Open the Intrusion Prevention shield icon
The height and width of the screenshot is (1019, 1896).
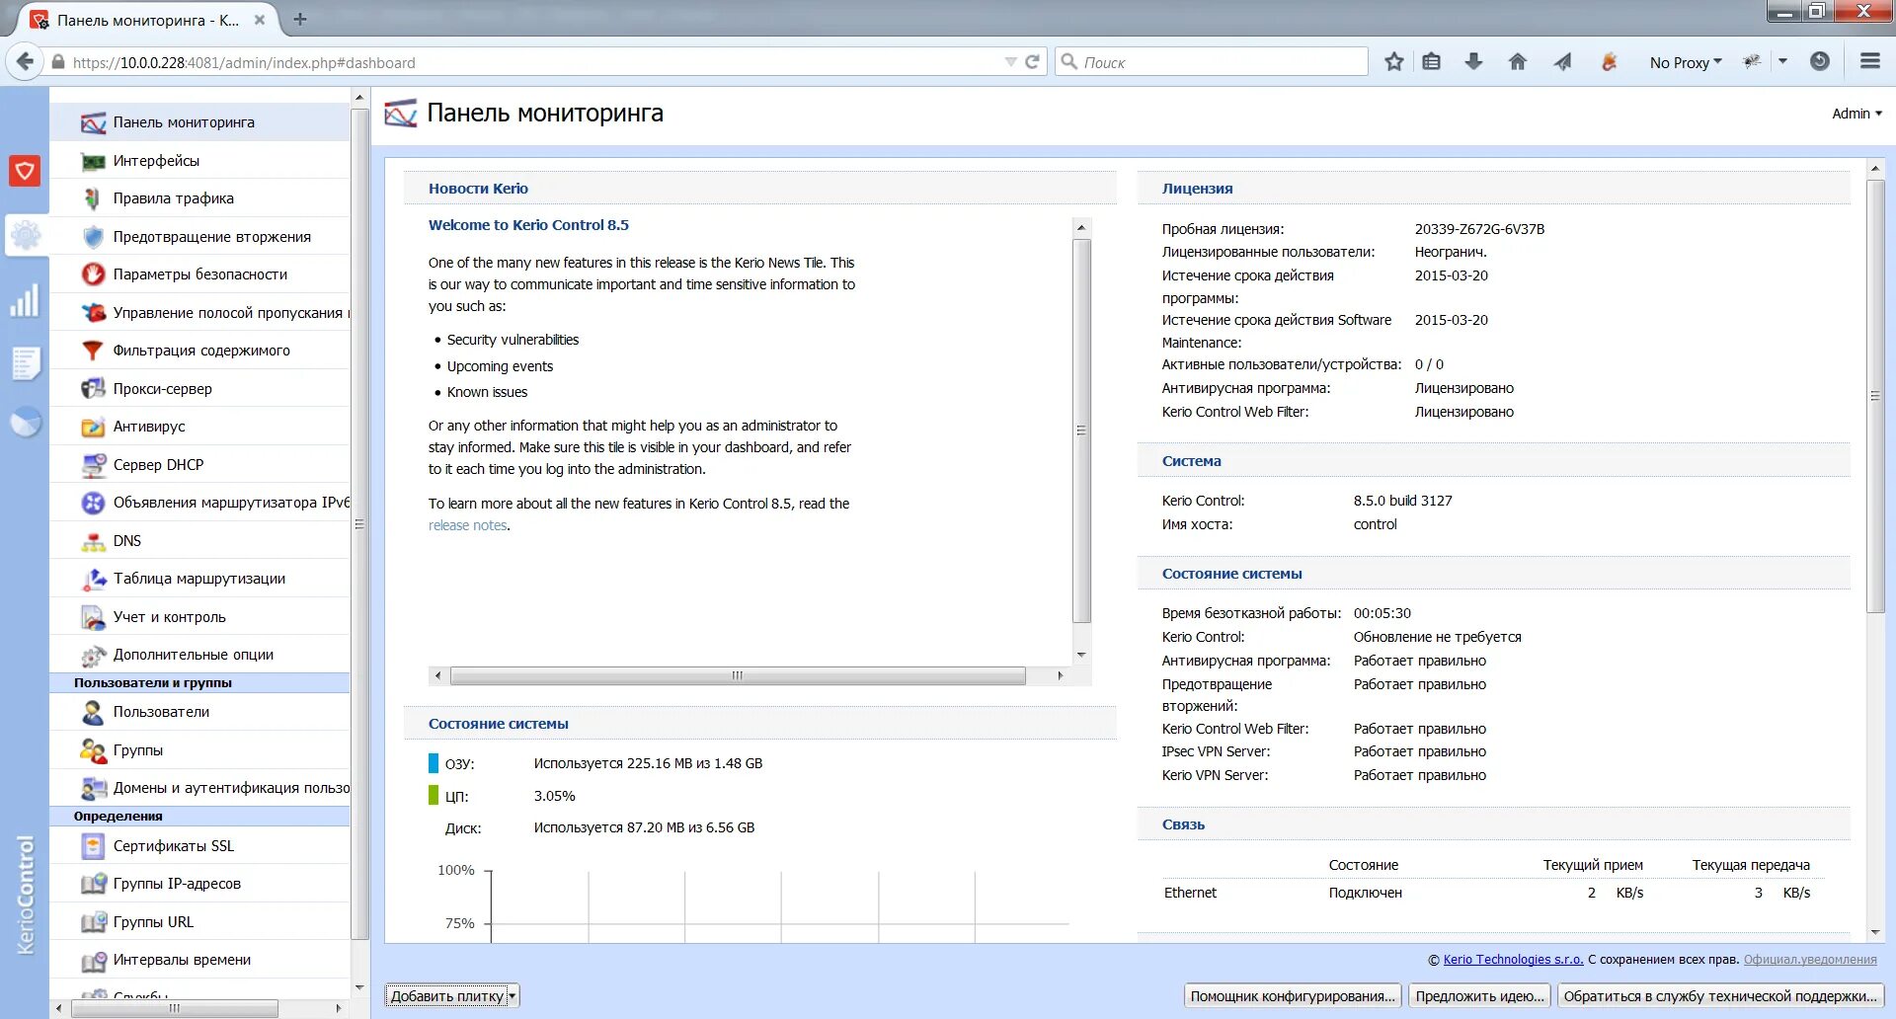click(x=93, y=237)
